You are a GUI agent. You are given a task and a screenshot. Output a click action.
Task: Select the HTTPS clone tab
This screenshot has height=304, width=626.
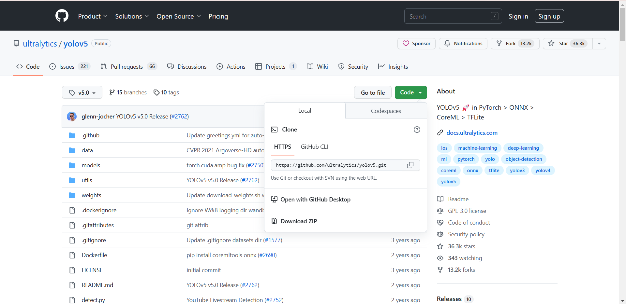[283, 147]
